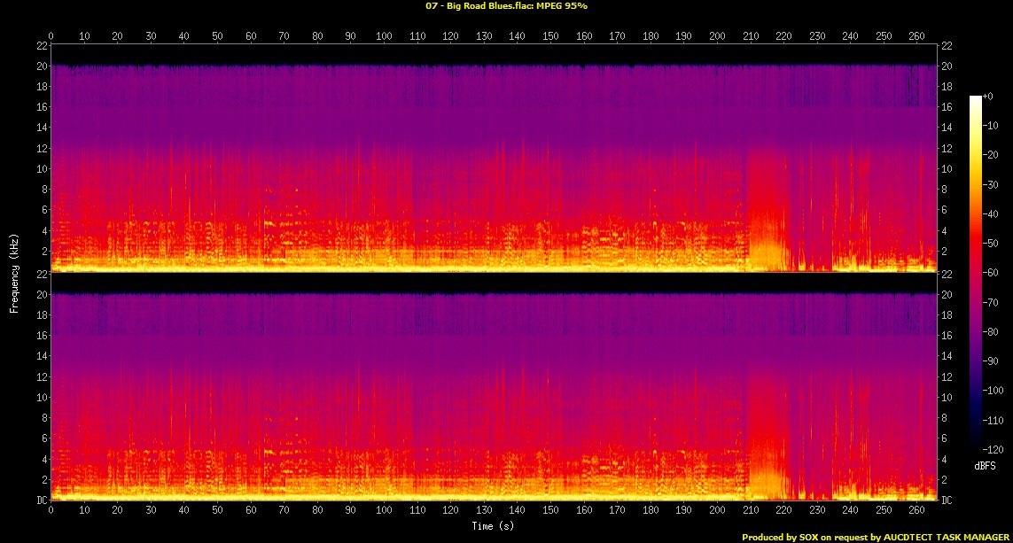Select the 100 tick on the top time axis
This screenshot has height=543, width=1013.
point(384,36)
